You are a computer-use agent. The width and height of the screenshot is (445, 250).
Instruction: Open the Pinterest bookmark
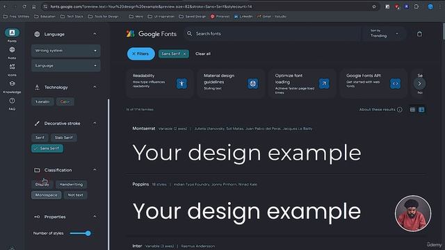[x=220, y=17]
